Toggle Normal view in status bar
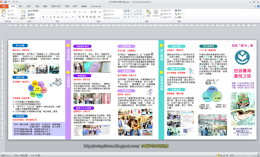Image resolution: width=260 pixels, height=157 pixels. (219, 156)
